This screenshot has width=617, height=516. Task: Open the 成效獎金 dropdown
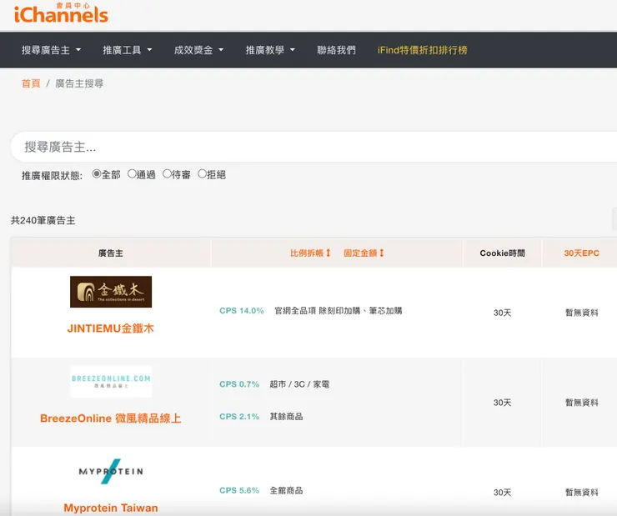[x=198, y=50]
